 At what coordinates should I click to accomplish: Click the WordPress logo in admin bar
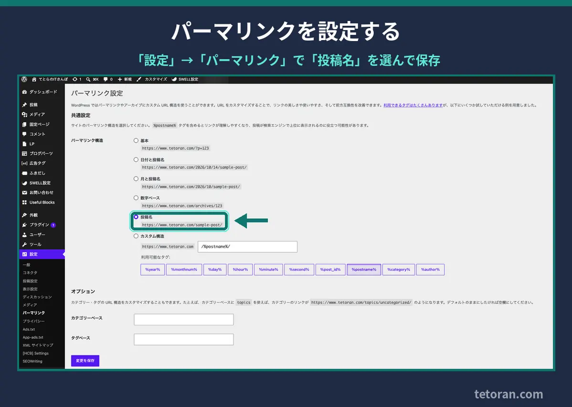tap(24, 79)
